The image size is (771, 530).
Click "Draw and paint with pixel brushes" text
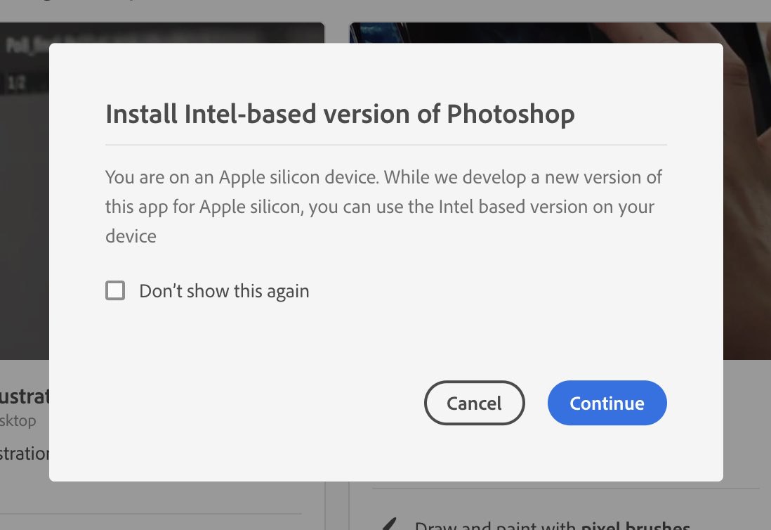[552, 525]
